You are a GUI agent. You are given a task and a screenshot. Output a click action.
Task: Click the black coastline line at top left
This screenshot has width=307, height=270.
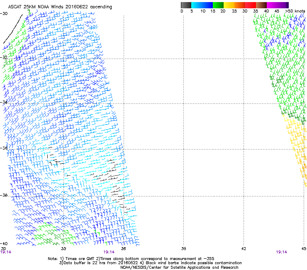point(13,29)
